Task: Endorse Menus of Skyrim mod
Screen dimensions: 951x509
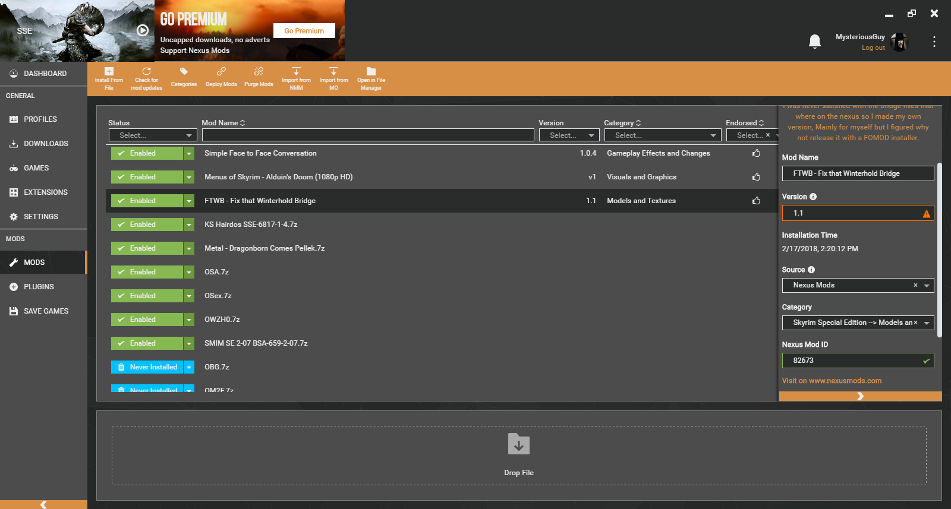Action: (756, 177)
